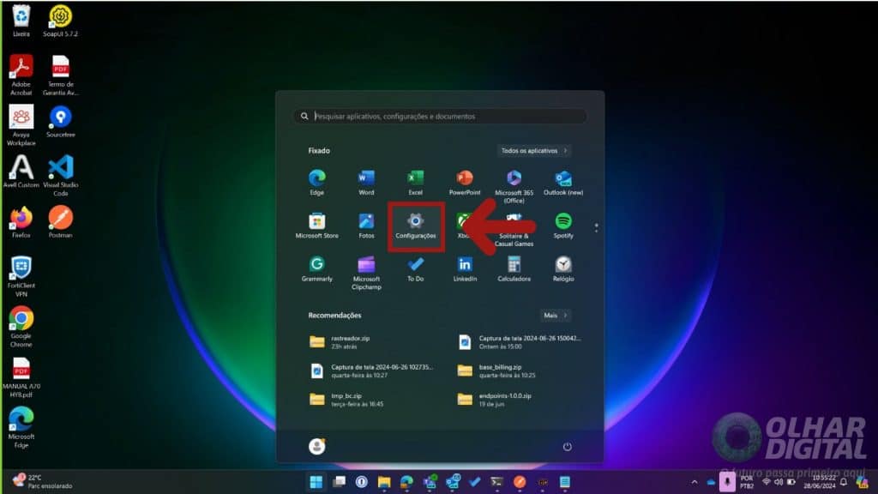Open Microsoft Store pinned app
The height and width of the screenshot is (494, 878).
[x=317, y=226]
